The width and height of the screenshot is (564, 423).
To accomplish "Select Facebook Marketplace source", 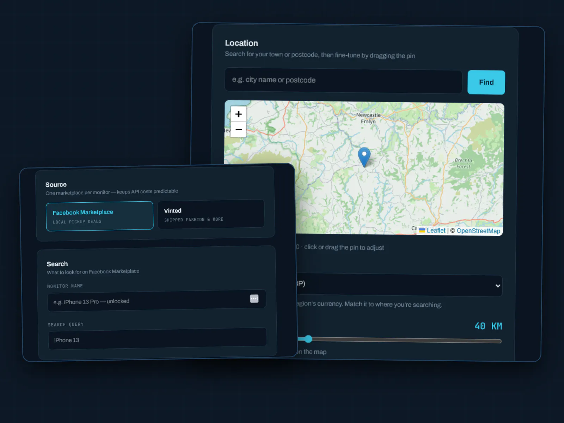I will pyautogui.click(x=99, y=216).
